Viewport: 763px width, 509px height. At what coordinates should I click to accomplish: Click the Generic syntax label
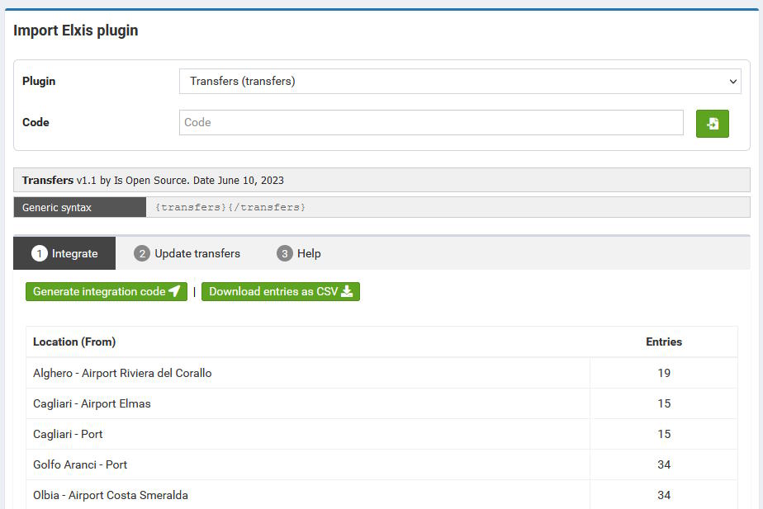point(56,208)
